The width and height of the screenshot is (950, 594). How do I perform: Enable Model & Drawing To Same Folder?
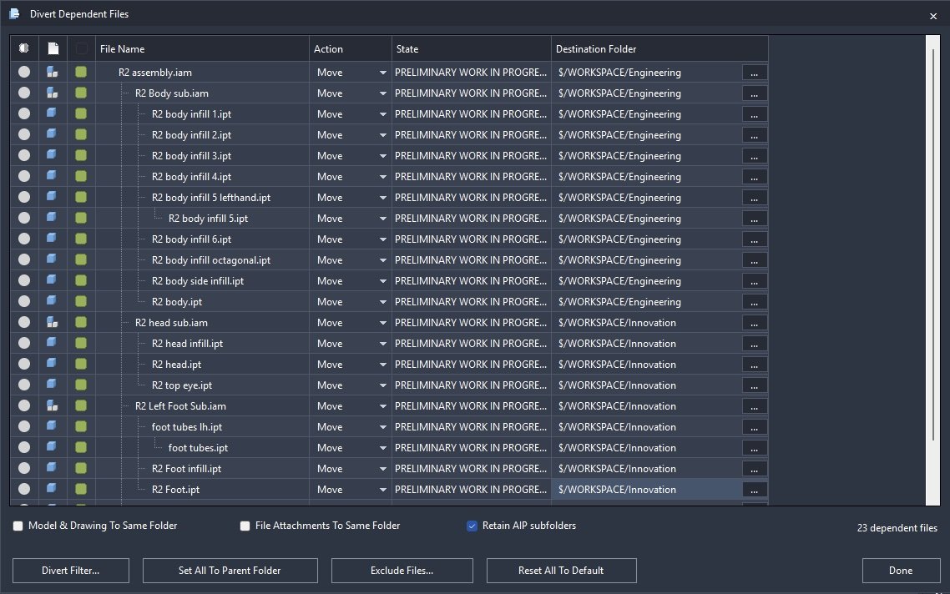tap(18, 526)
